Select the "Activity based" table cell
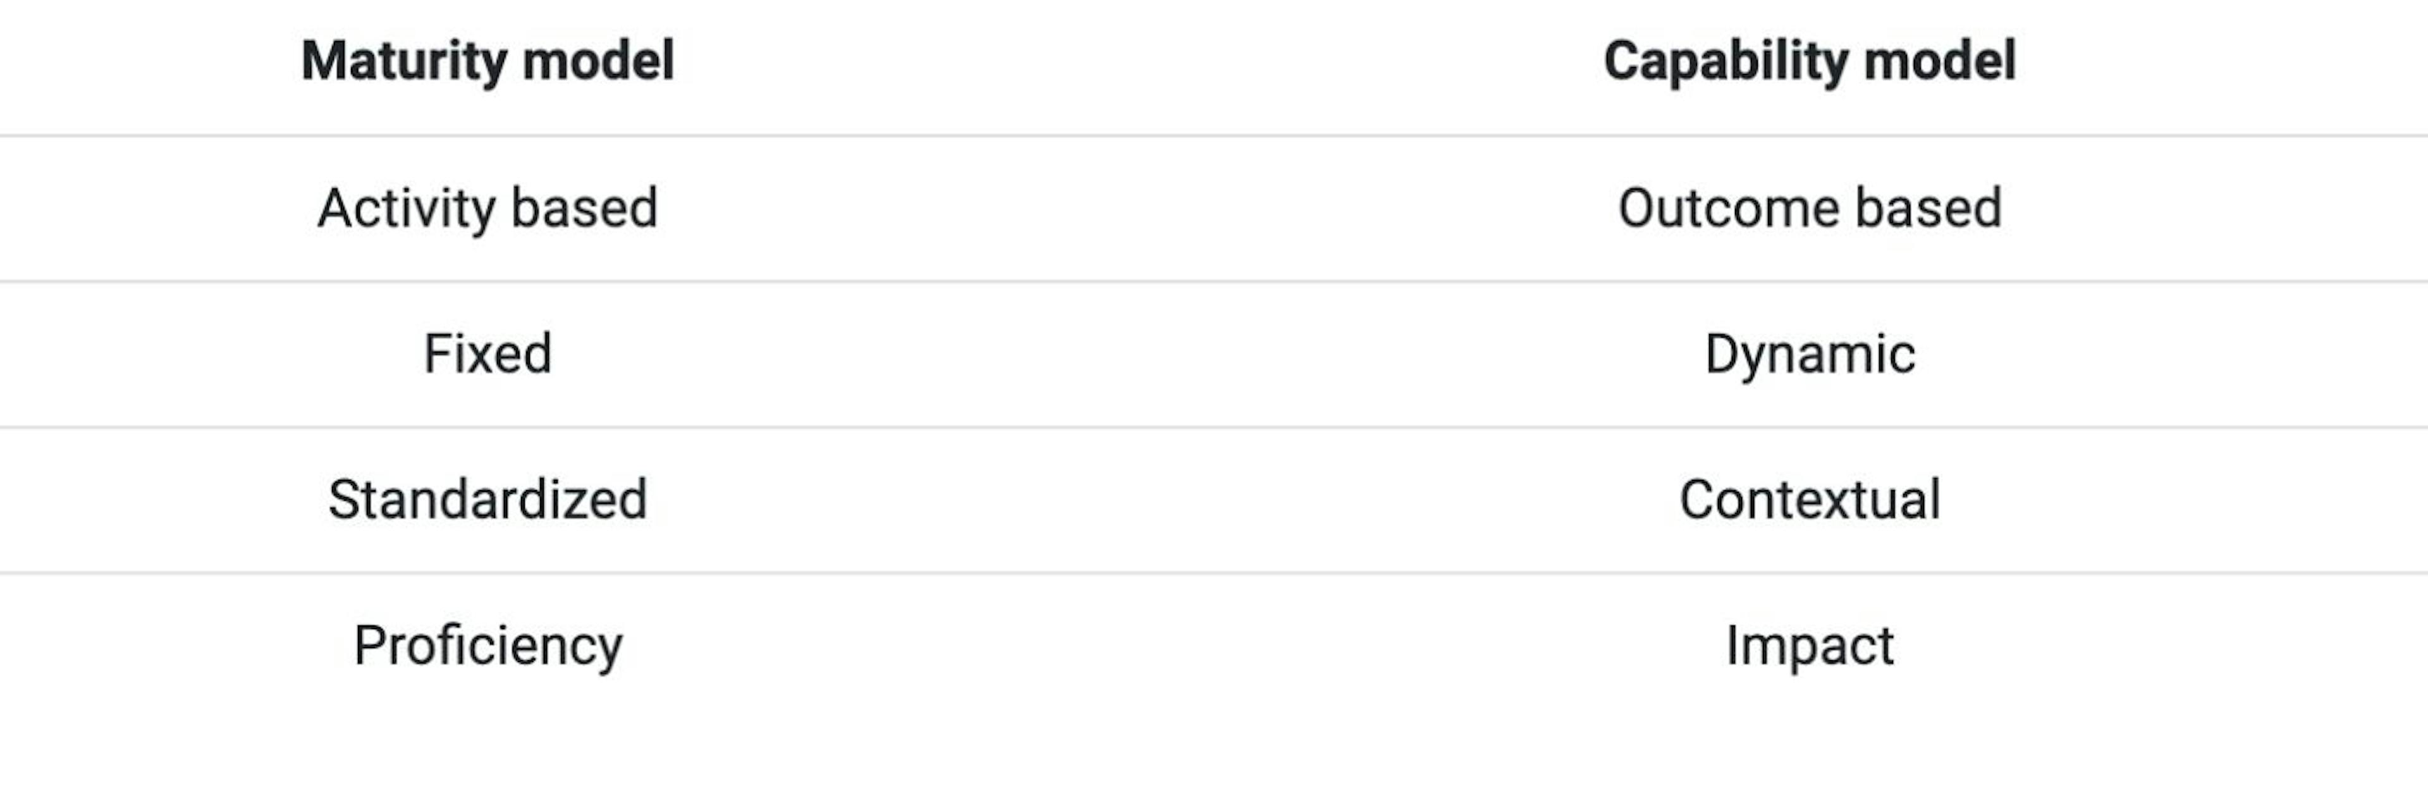2428x786 pixels. coord(487,208)
